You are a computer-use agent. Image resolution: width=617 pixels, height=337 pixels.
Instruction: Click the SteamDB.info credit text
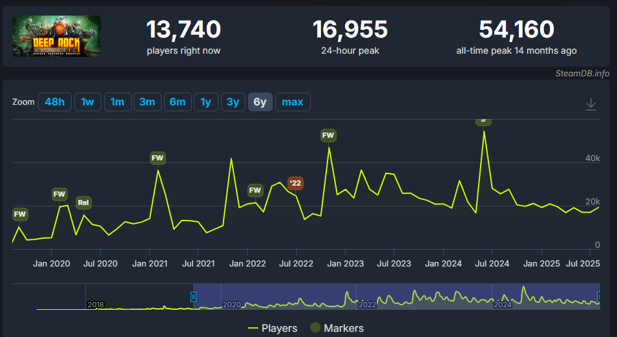(582, 73)
